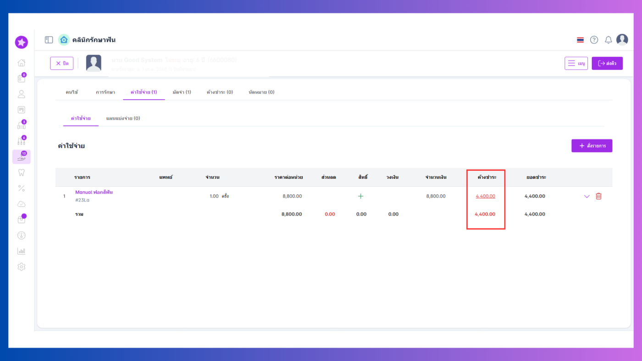Switch to the มัดจำ (1) tab
This screenshot has height=361, width=642.
(x=182, y=92)
